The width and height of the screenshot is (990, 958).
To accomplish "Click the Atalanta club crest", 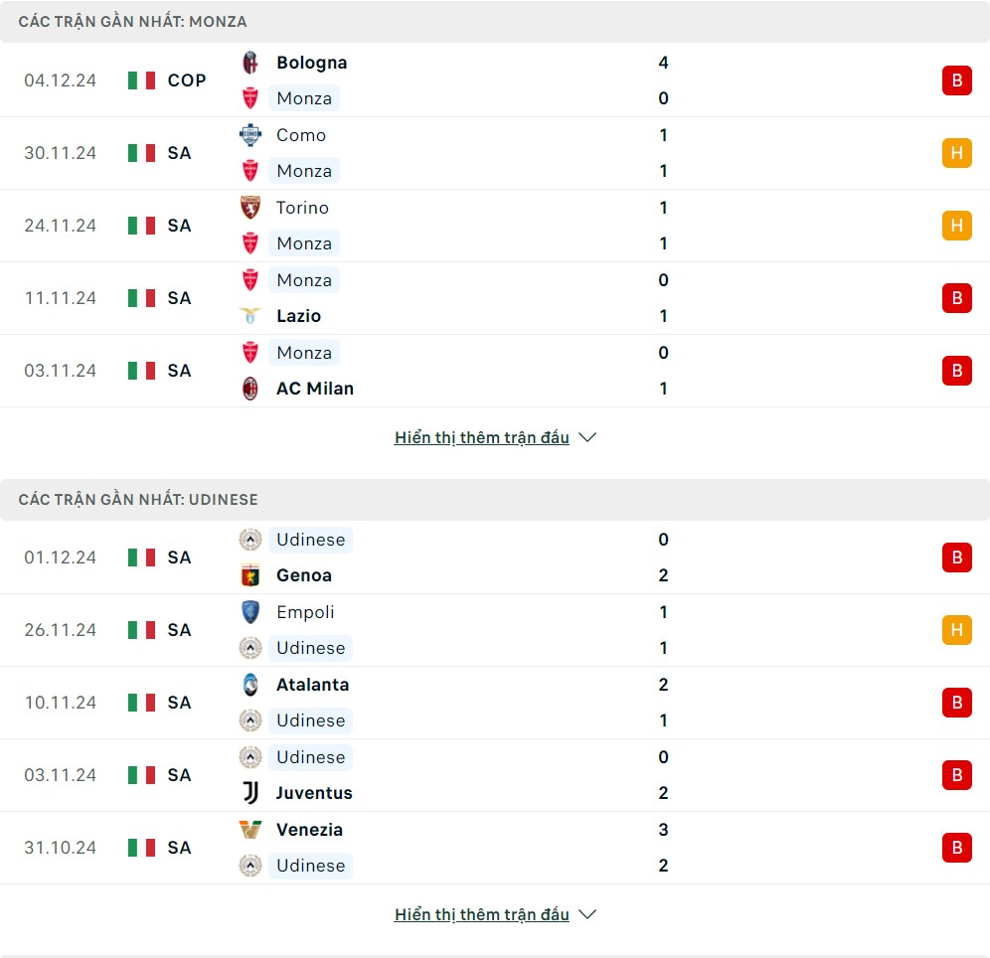I will (250, 685).
